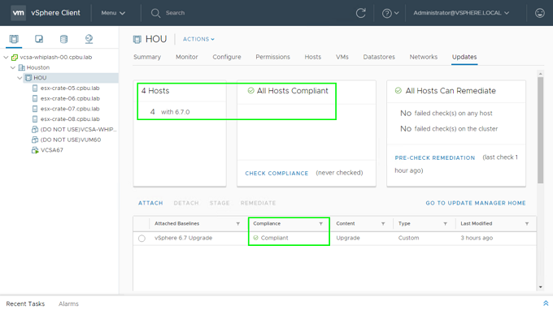This screenshot has height=310, width=553.
Task: Click the refresh icon in header
Action: coord(360,13)
